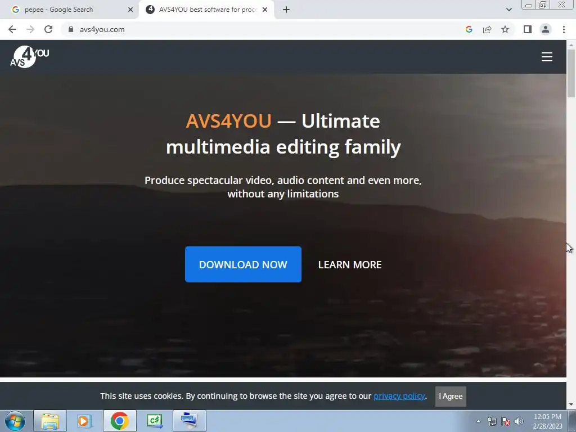This screenshot has height=432, width=576.
Task: Reload the page with the refresh icon
Action: coord(48,29)
